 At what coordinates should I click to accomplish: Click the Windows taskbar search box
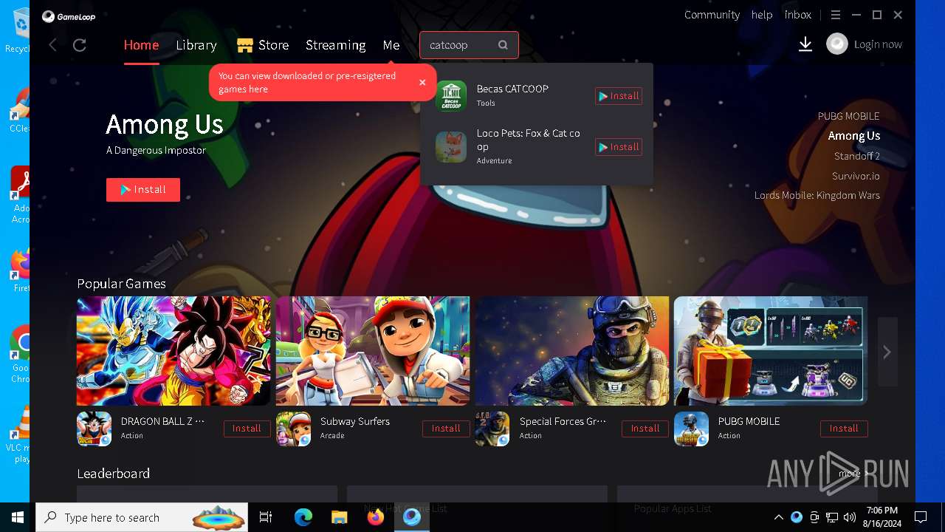click(142, 517)
